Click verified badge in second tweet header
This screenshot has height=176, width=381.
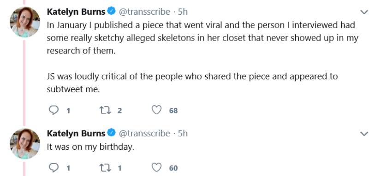point(111,133)
